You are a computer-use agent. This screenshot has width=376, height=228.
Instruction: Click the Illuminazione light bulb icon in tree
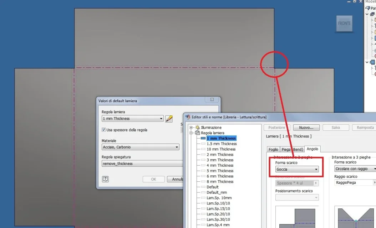(x=197, y=128)
